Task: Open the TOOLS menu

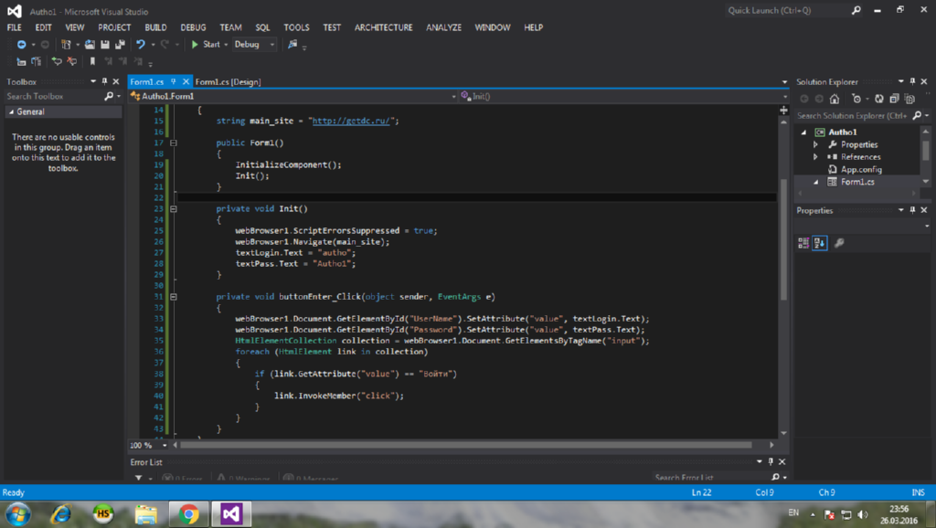Action: pyautogui.click(x=297, y=27)
